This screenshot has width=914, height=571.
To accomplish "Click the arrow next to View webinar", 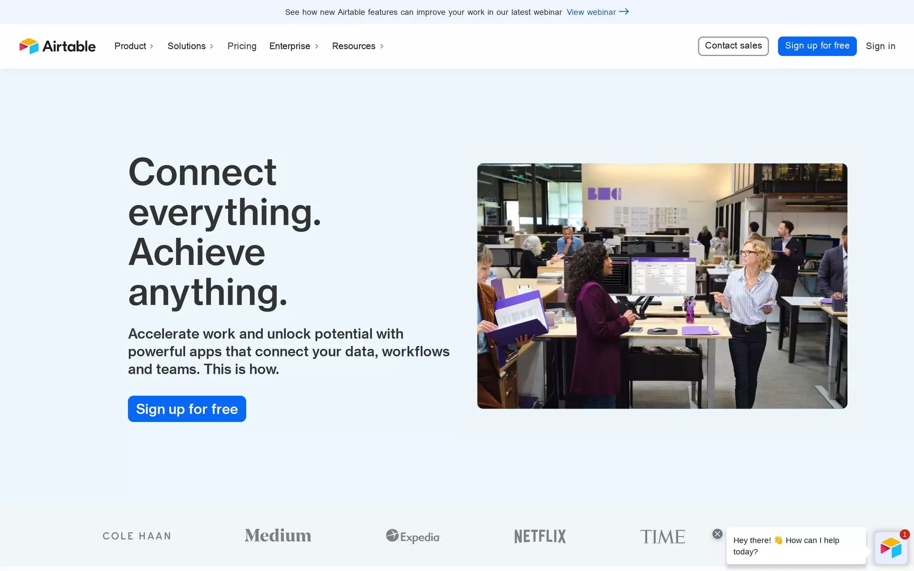I will pyautogui.click(x=624, y=12).
